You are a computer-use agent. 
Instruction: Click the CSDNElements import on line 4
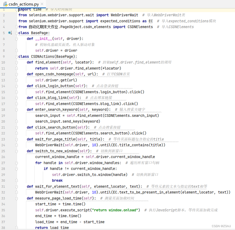pos(140,27)
